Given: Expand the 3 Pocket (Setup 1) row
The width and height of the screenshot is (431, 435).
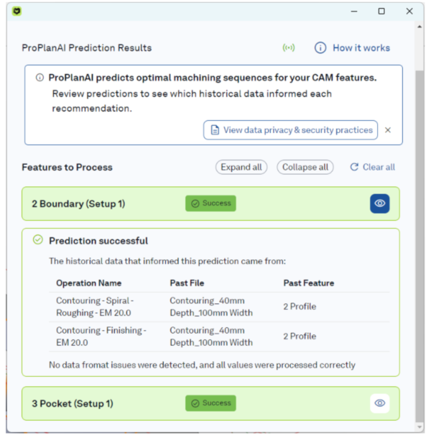Looking at the screenshot, I should click(73, 403).
